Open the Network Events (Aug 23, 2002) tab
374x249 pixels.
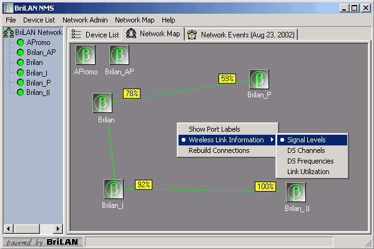point(242,34)
